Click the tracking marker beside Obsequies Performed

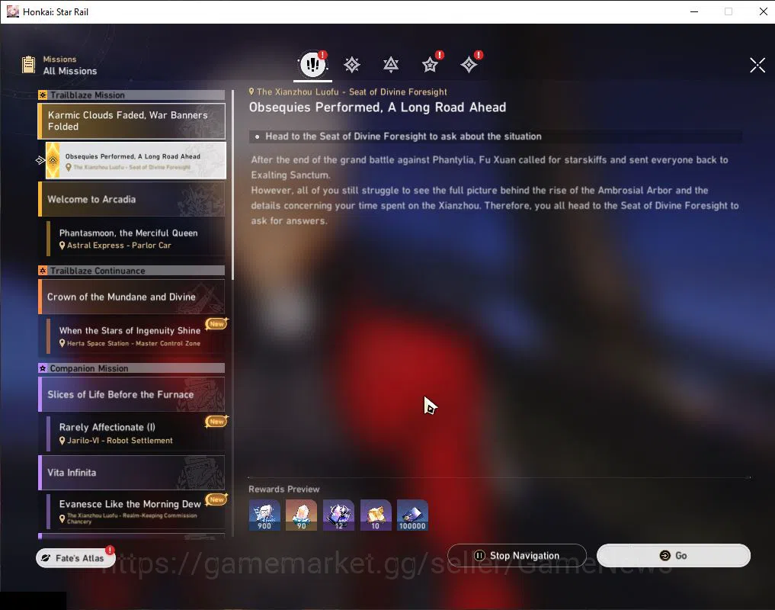(40, 160)
